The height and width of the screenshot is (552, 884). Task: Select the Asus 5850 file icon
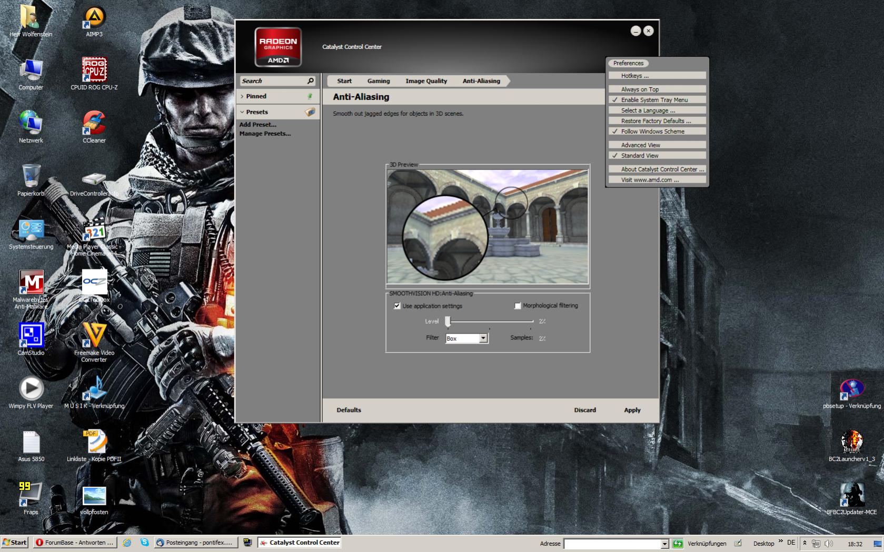pyautogui.click(x=31, y=445)
